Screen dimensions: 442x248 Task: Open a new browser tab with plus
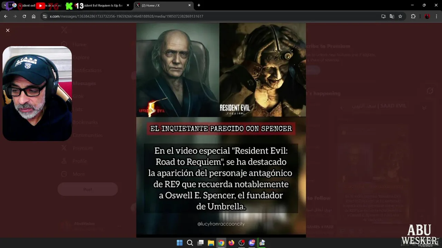pos(199,5)
